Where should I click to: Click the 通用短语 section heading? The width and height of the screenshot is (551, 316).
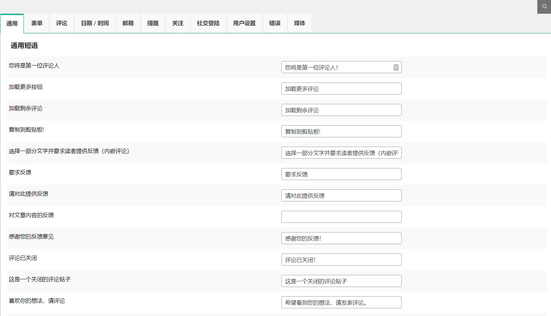[24, 46]
